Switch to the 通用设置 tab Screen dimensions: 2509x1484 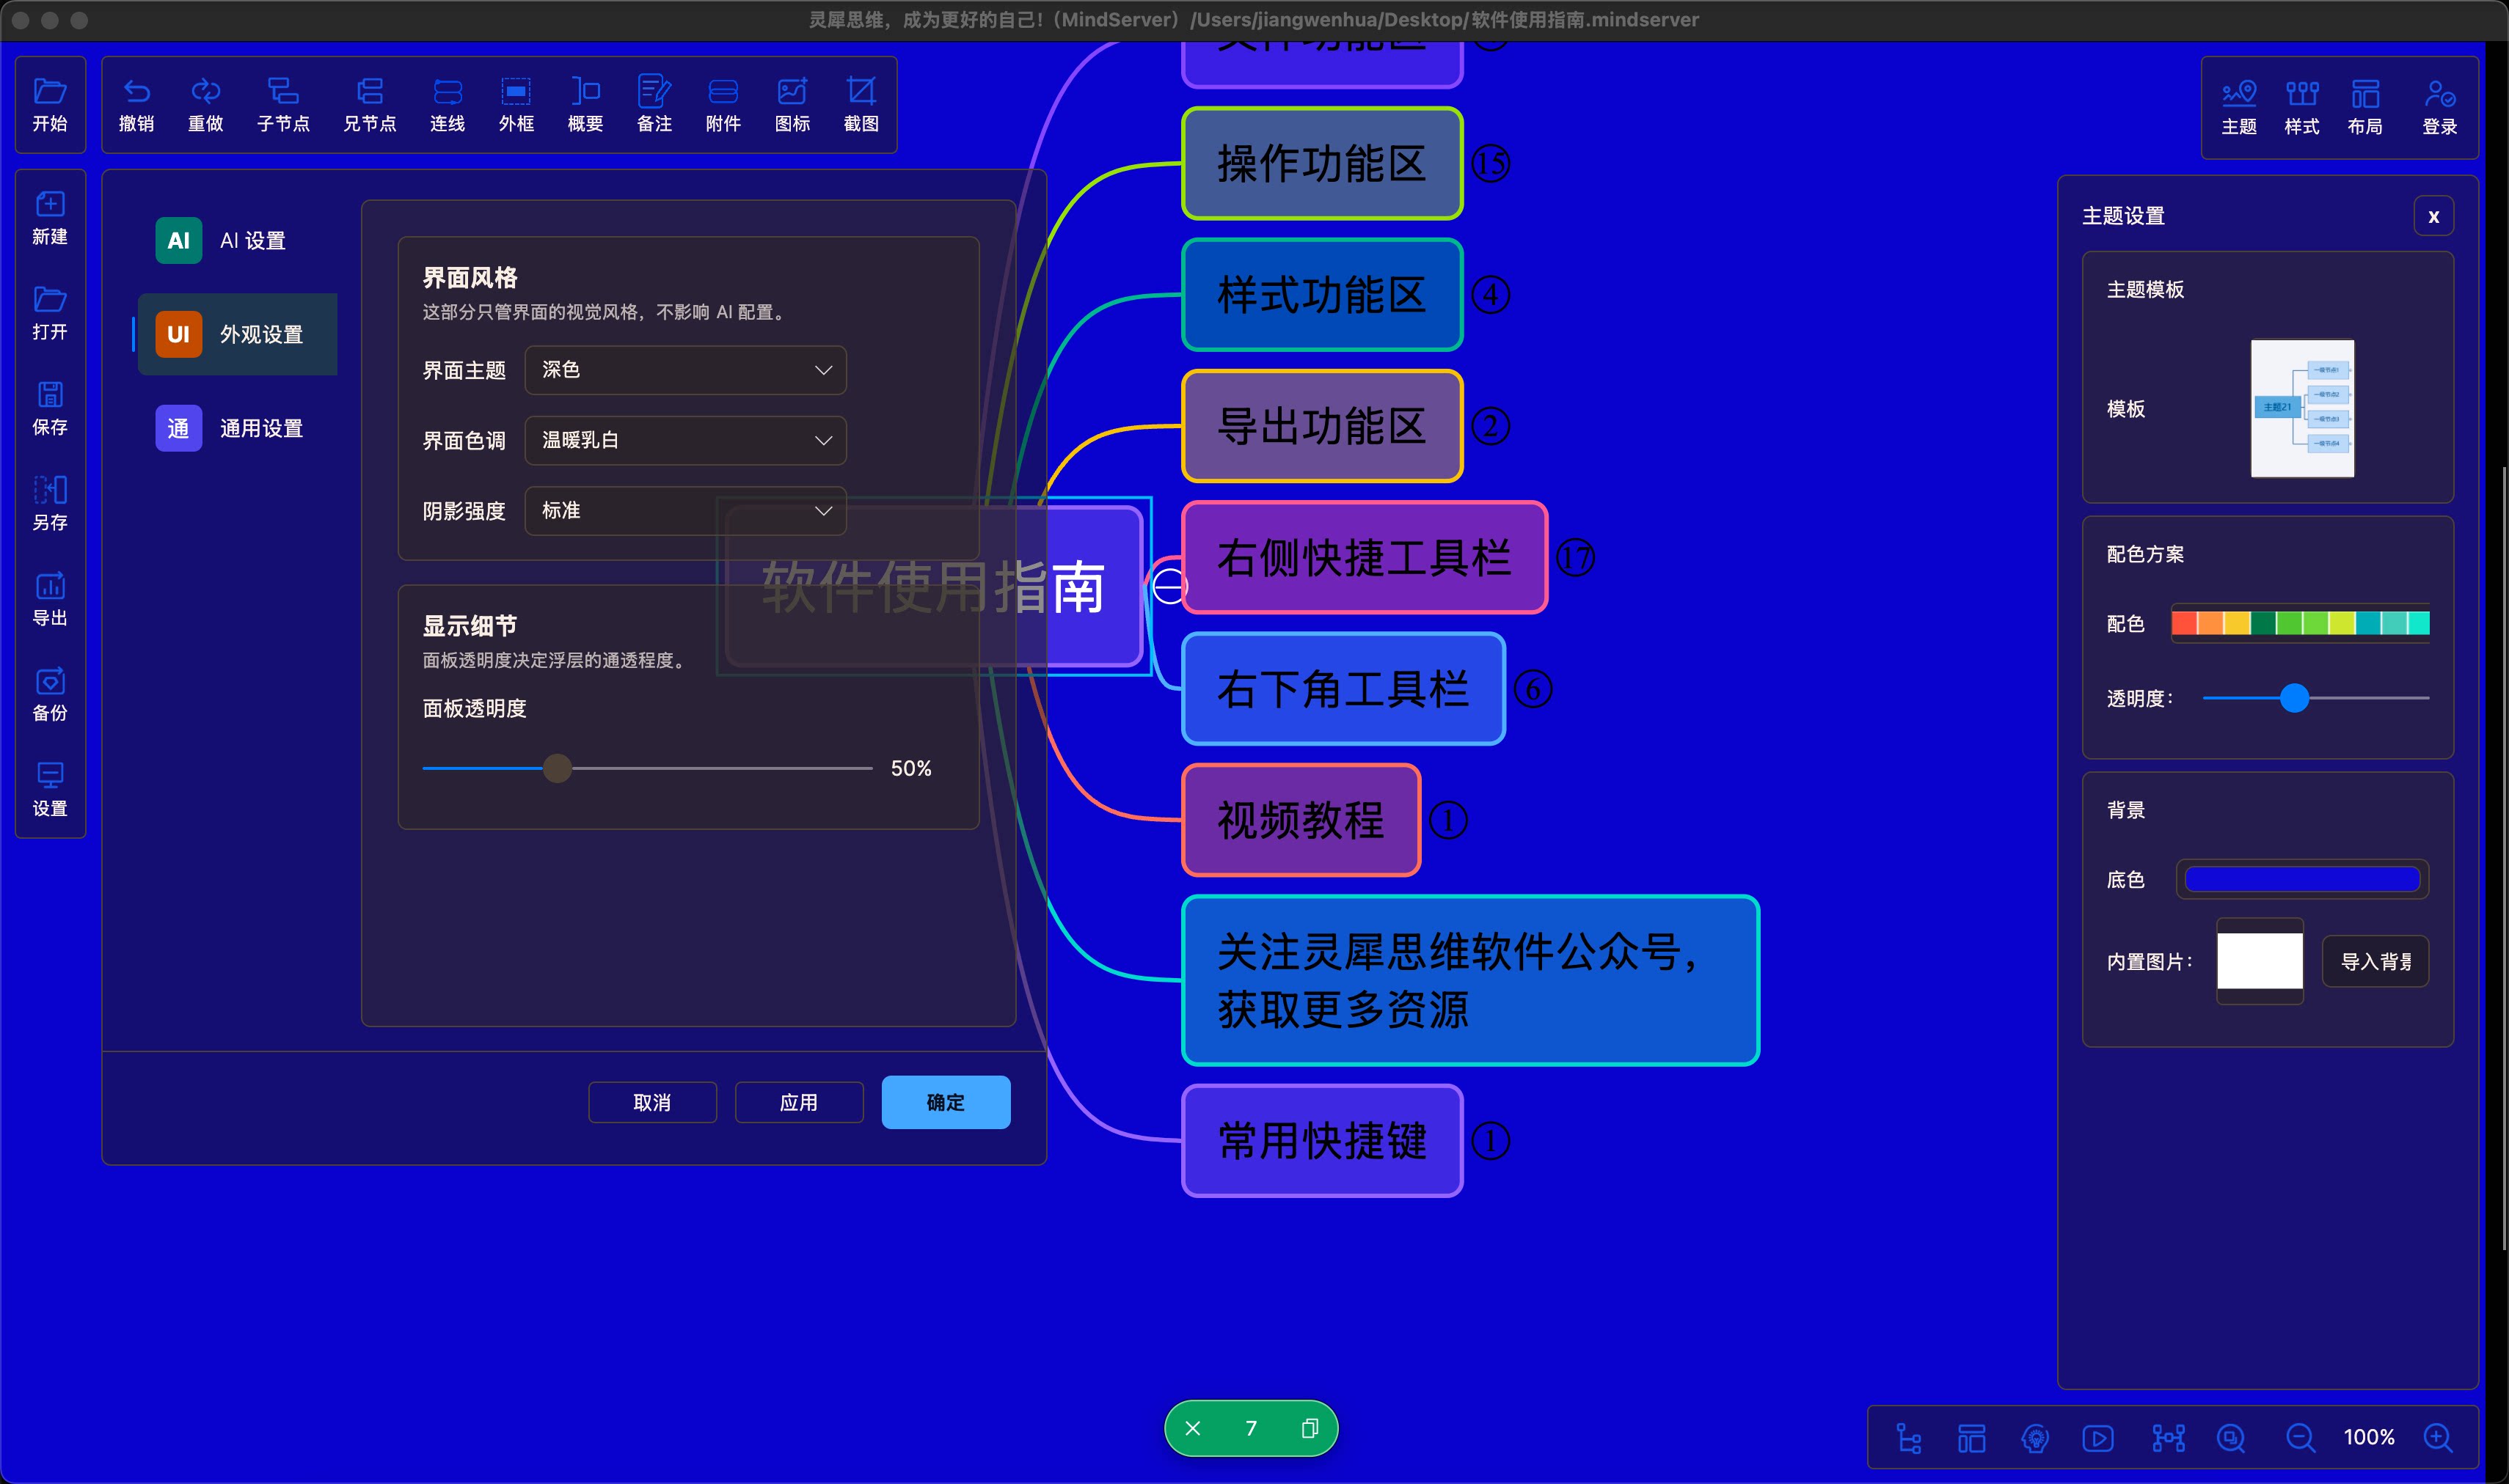tap(237, 428)
